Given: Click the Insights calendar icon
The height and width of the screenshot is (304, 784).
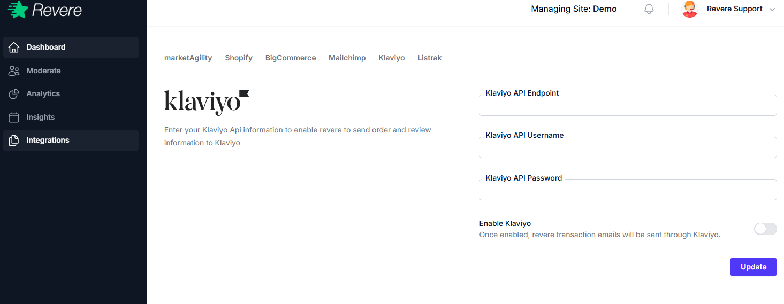Looking at the screenshot, I should click(14, 117).
